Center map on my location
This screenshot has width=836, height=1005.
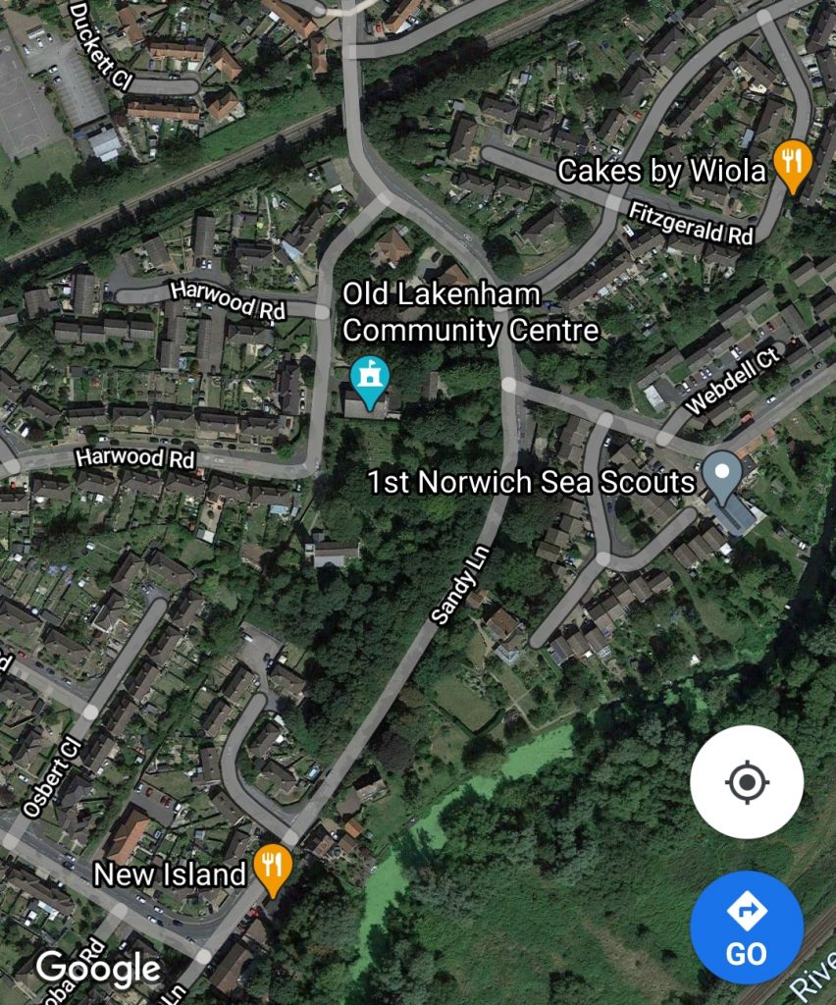pyautogui.click(x=747, y=782)
